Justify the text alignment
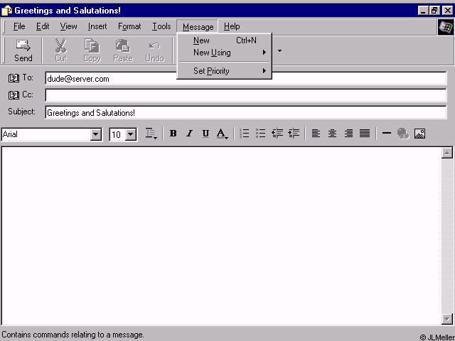The width and height of the screenshot is (455, 341). point(365,134)
